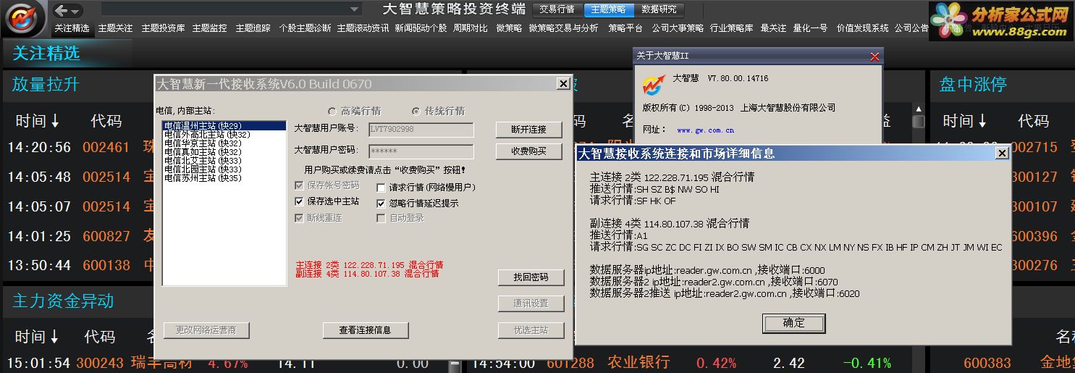Open 周期对比 menu item

click(471, 28)
